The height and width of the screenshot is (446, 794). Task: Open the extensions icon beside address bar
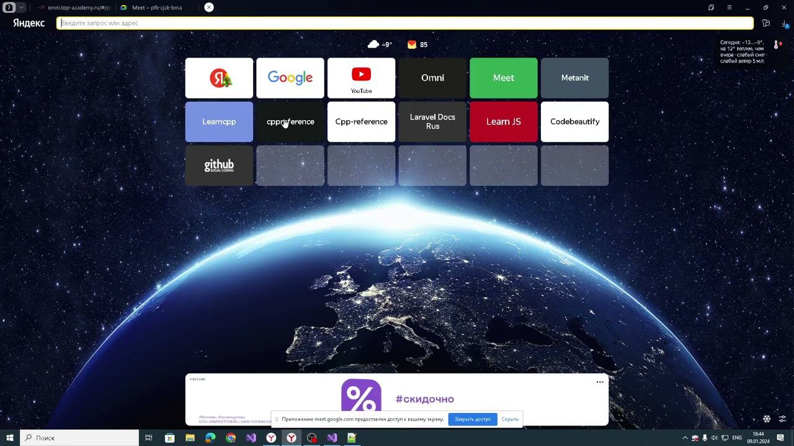tap(766, 23)
